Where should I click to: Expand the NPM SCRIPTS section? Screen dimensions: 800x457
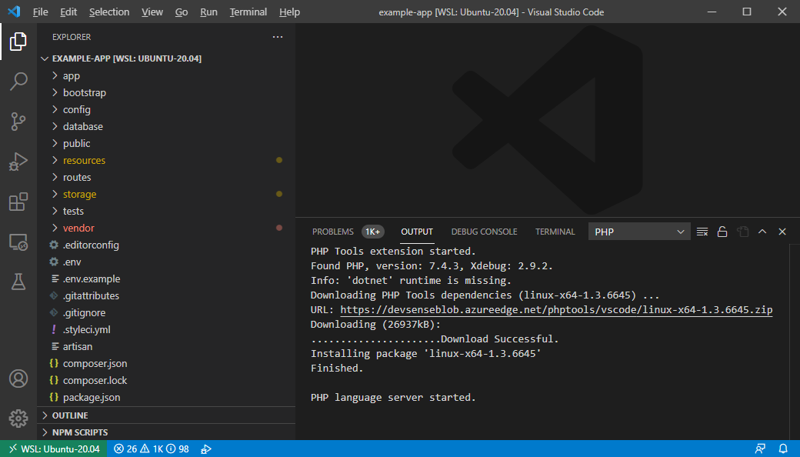(166, 432)
